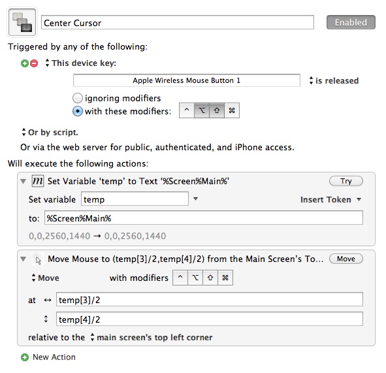Change the 'is released' popup option
The height and width of the screenshot is (373, 386).
(334, 81)
